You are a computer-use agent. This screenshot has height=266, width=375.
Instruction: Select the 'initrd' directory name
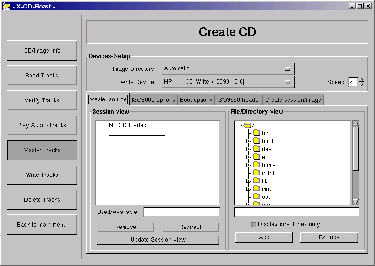pyautogui.click(x=268, y=173)
